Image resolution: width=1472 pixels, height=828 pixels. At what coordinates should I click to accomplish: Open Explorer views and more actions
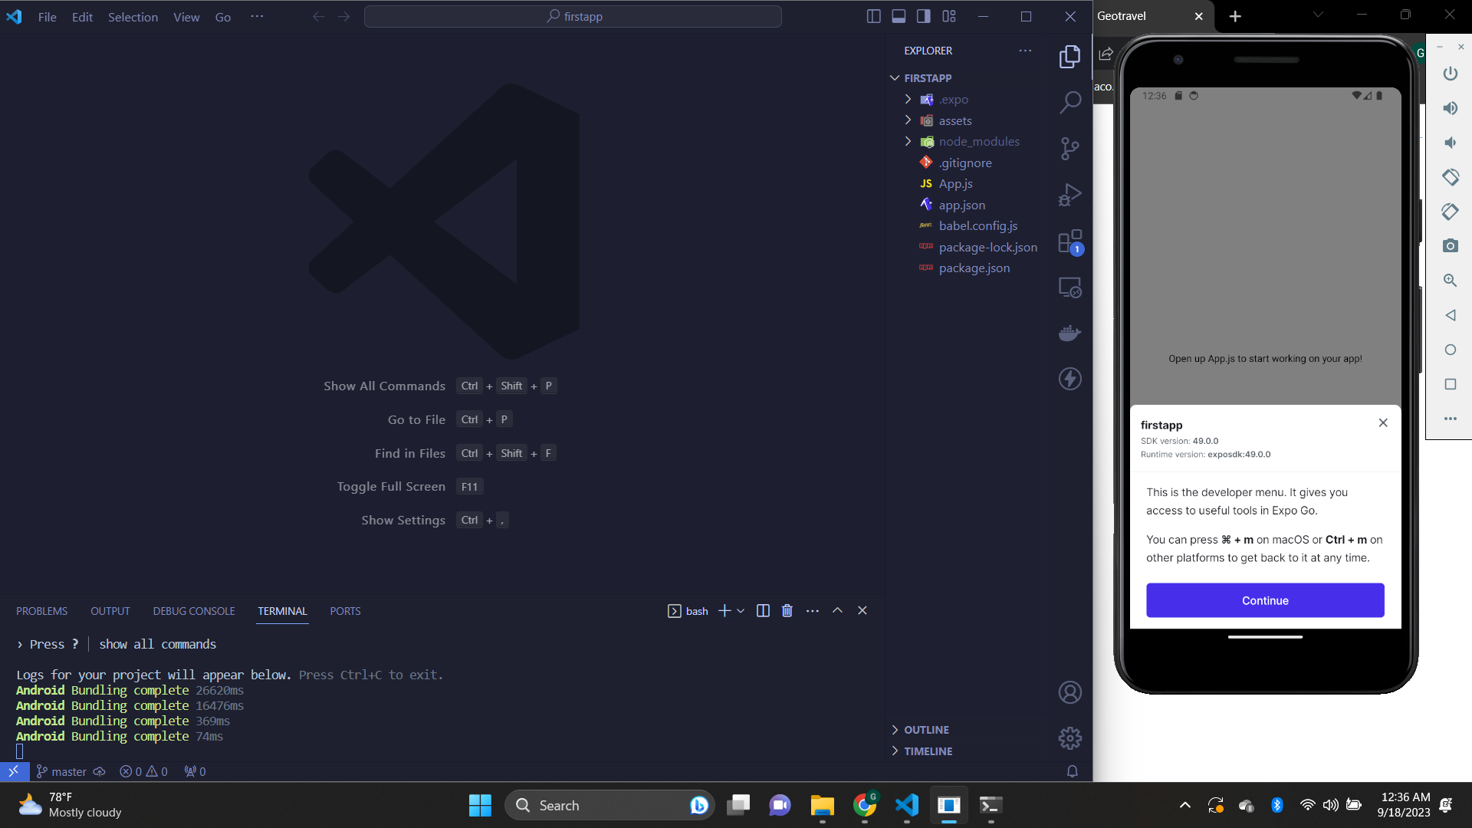1025,51
